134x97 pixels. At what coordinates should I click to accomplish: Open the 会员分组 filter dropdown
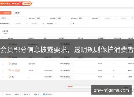42,18
